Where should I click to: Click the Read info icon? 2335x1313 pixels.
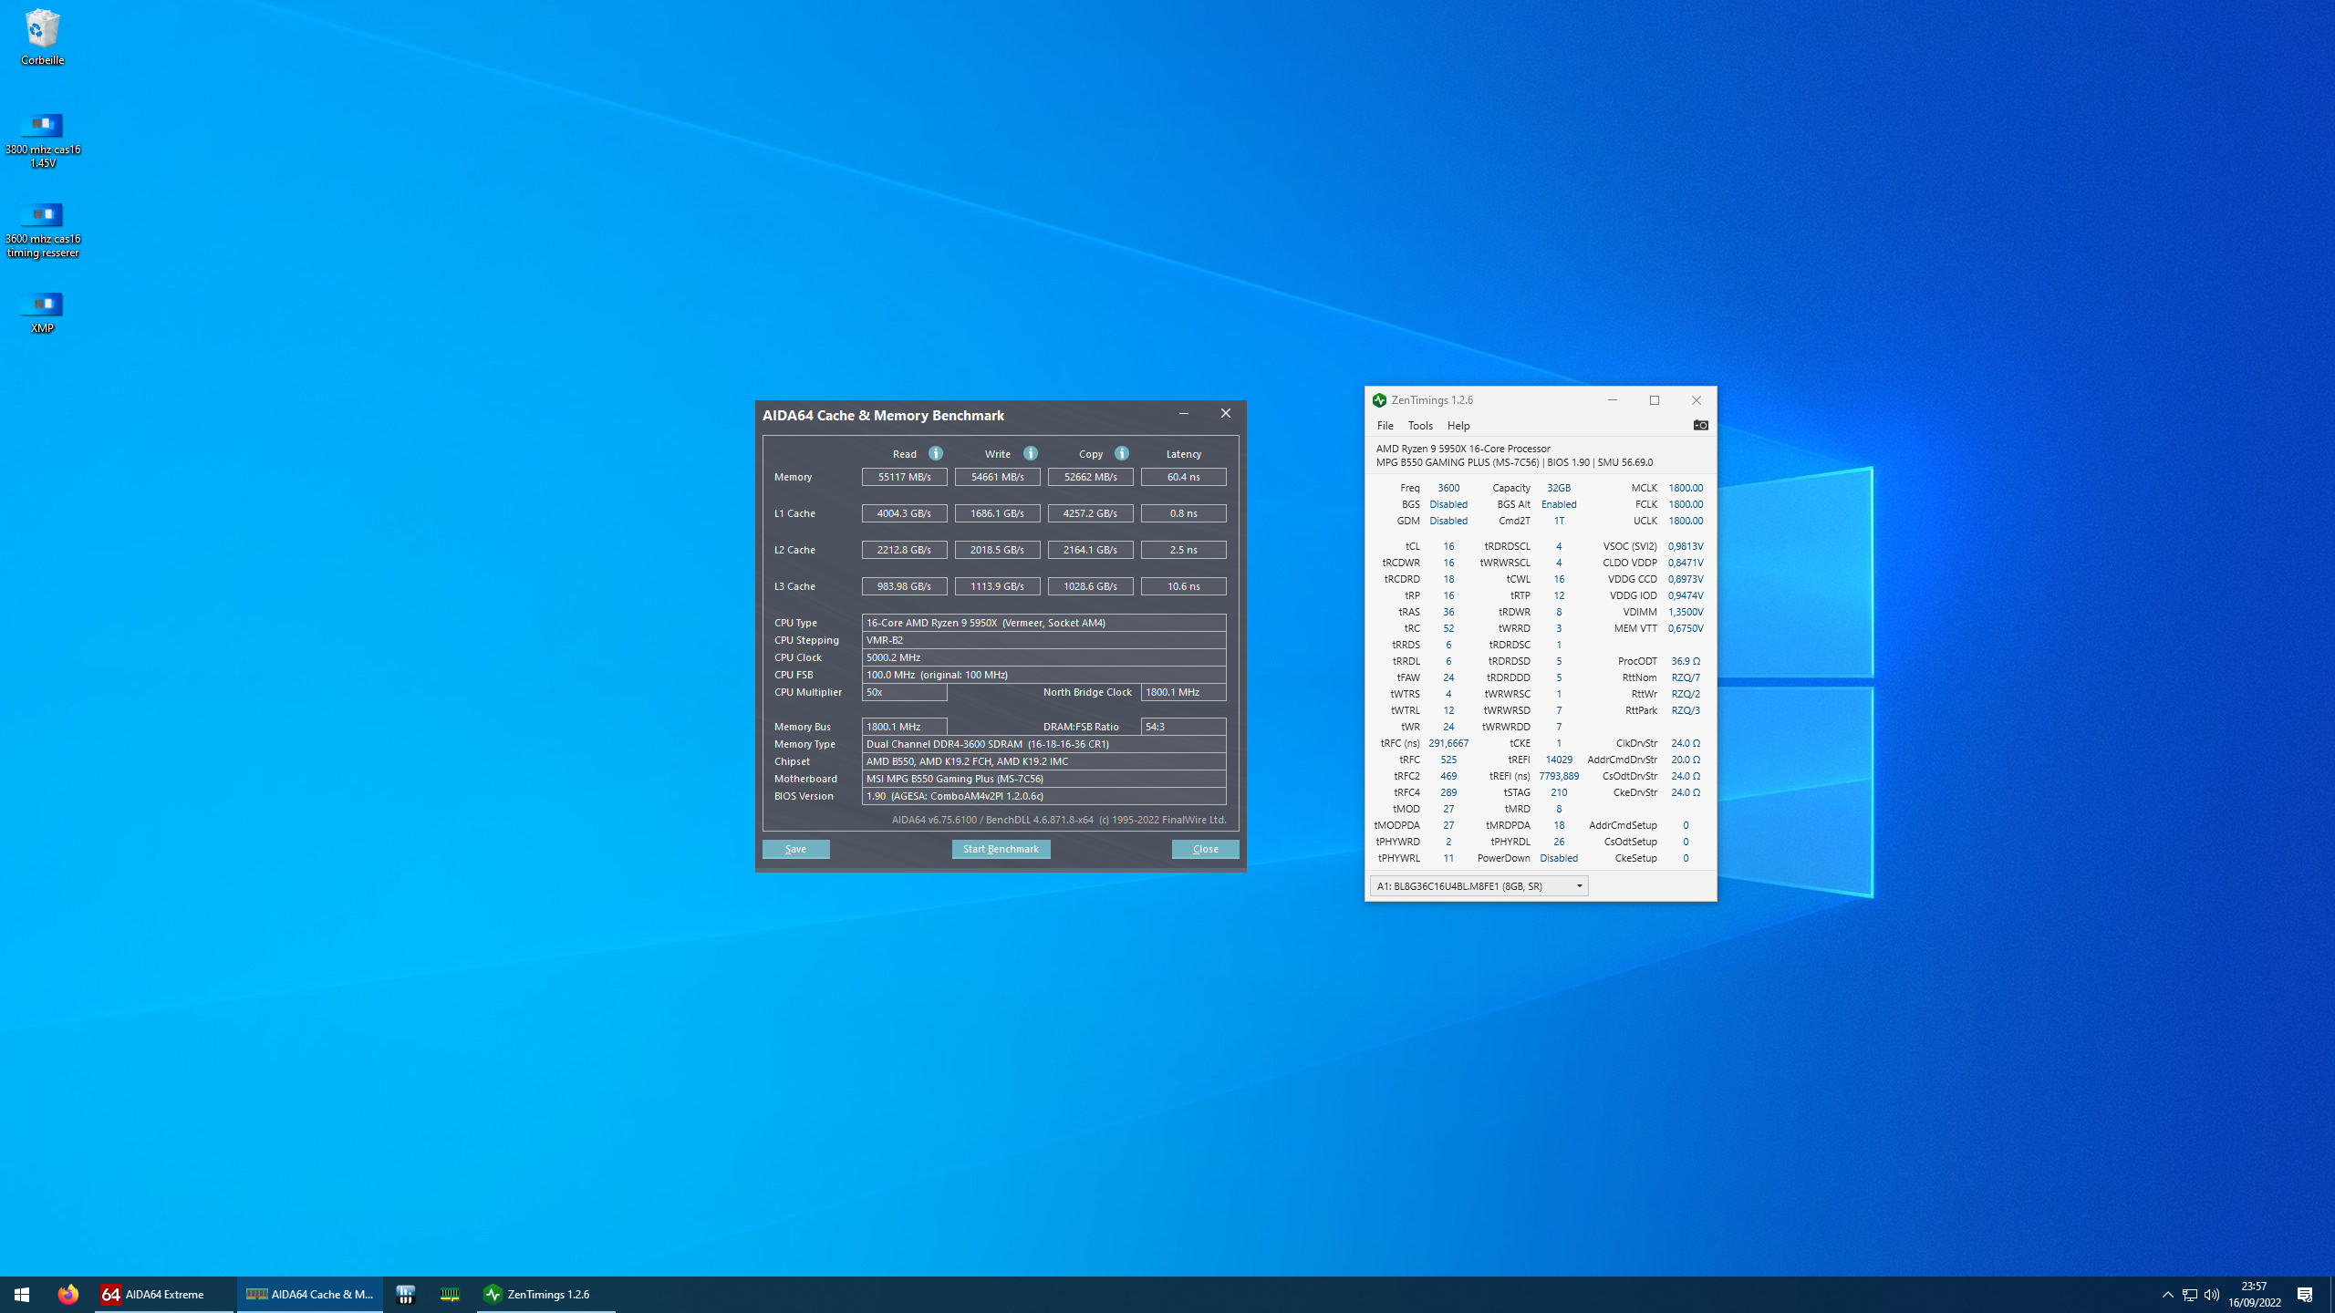[x=936, y=453]
